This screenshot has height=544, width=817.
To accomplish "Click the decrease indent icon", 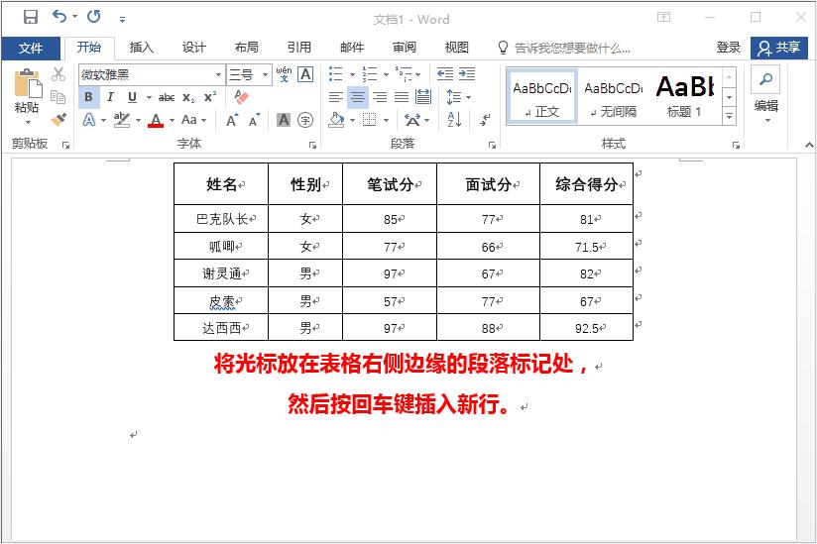I will pos(445,74).
